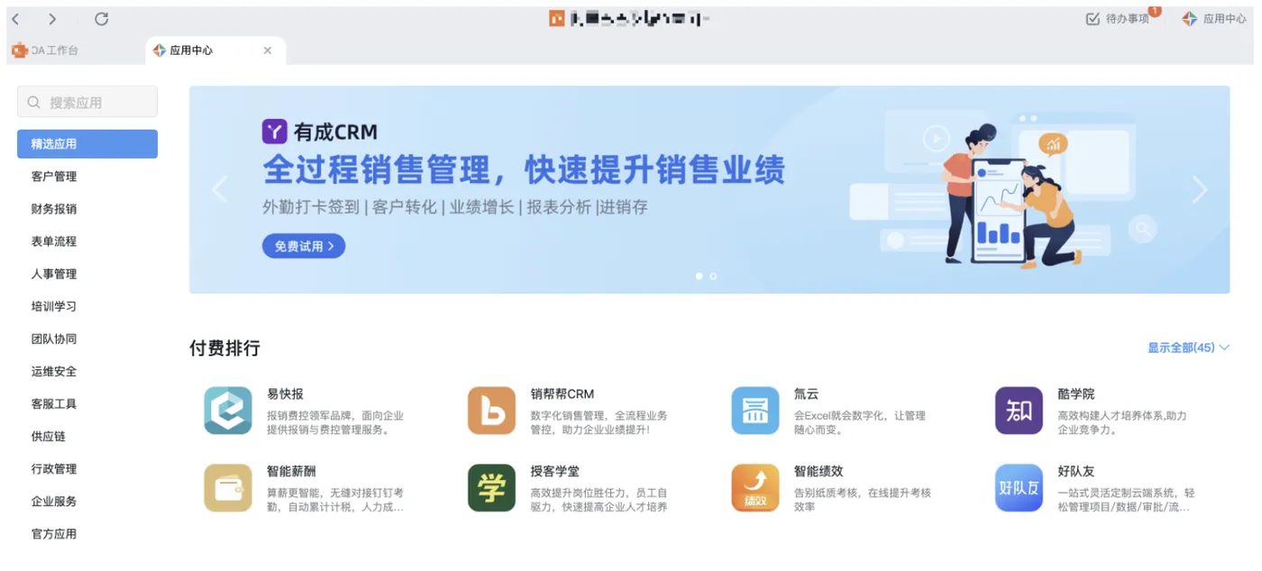1262x571 pixels.
Task: Select 客户管理 category
Action: (54, 177)
